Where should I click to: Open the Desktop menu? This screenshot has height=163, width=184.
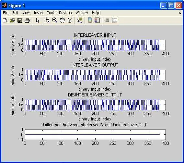(x=65, y=13)
